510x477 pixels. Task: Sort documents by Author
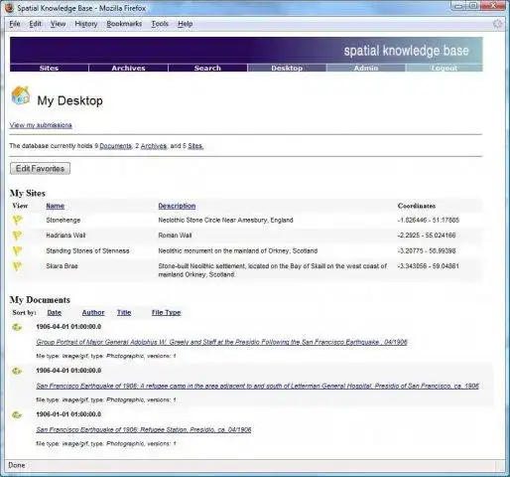(x=93, y=312)
